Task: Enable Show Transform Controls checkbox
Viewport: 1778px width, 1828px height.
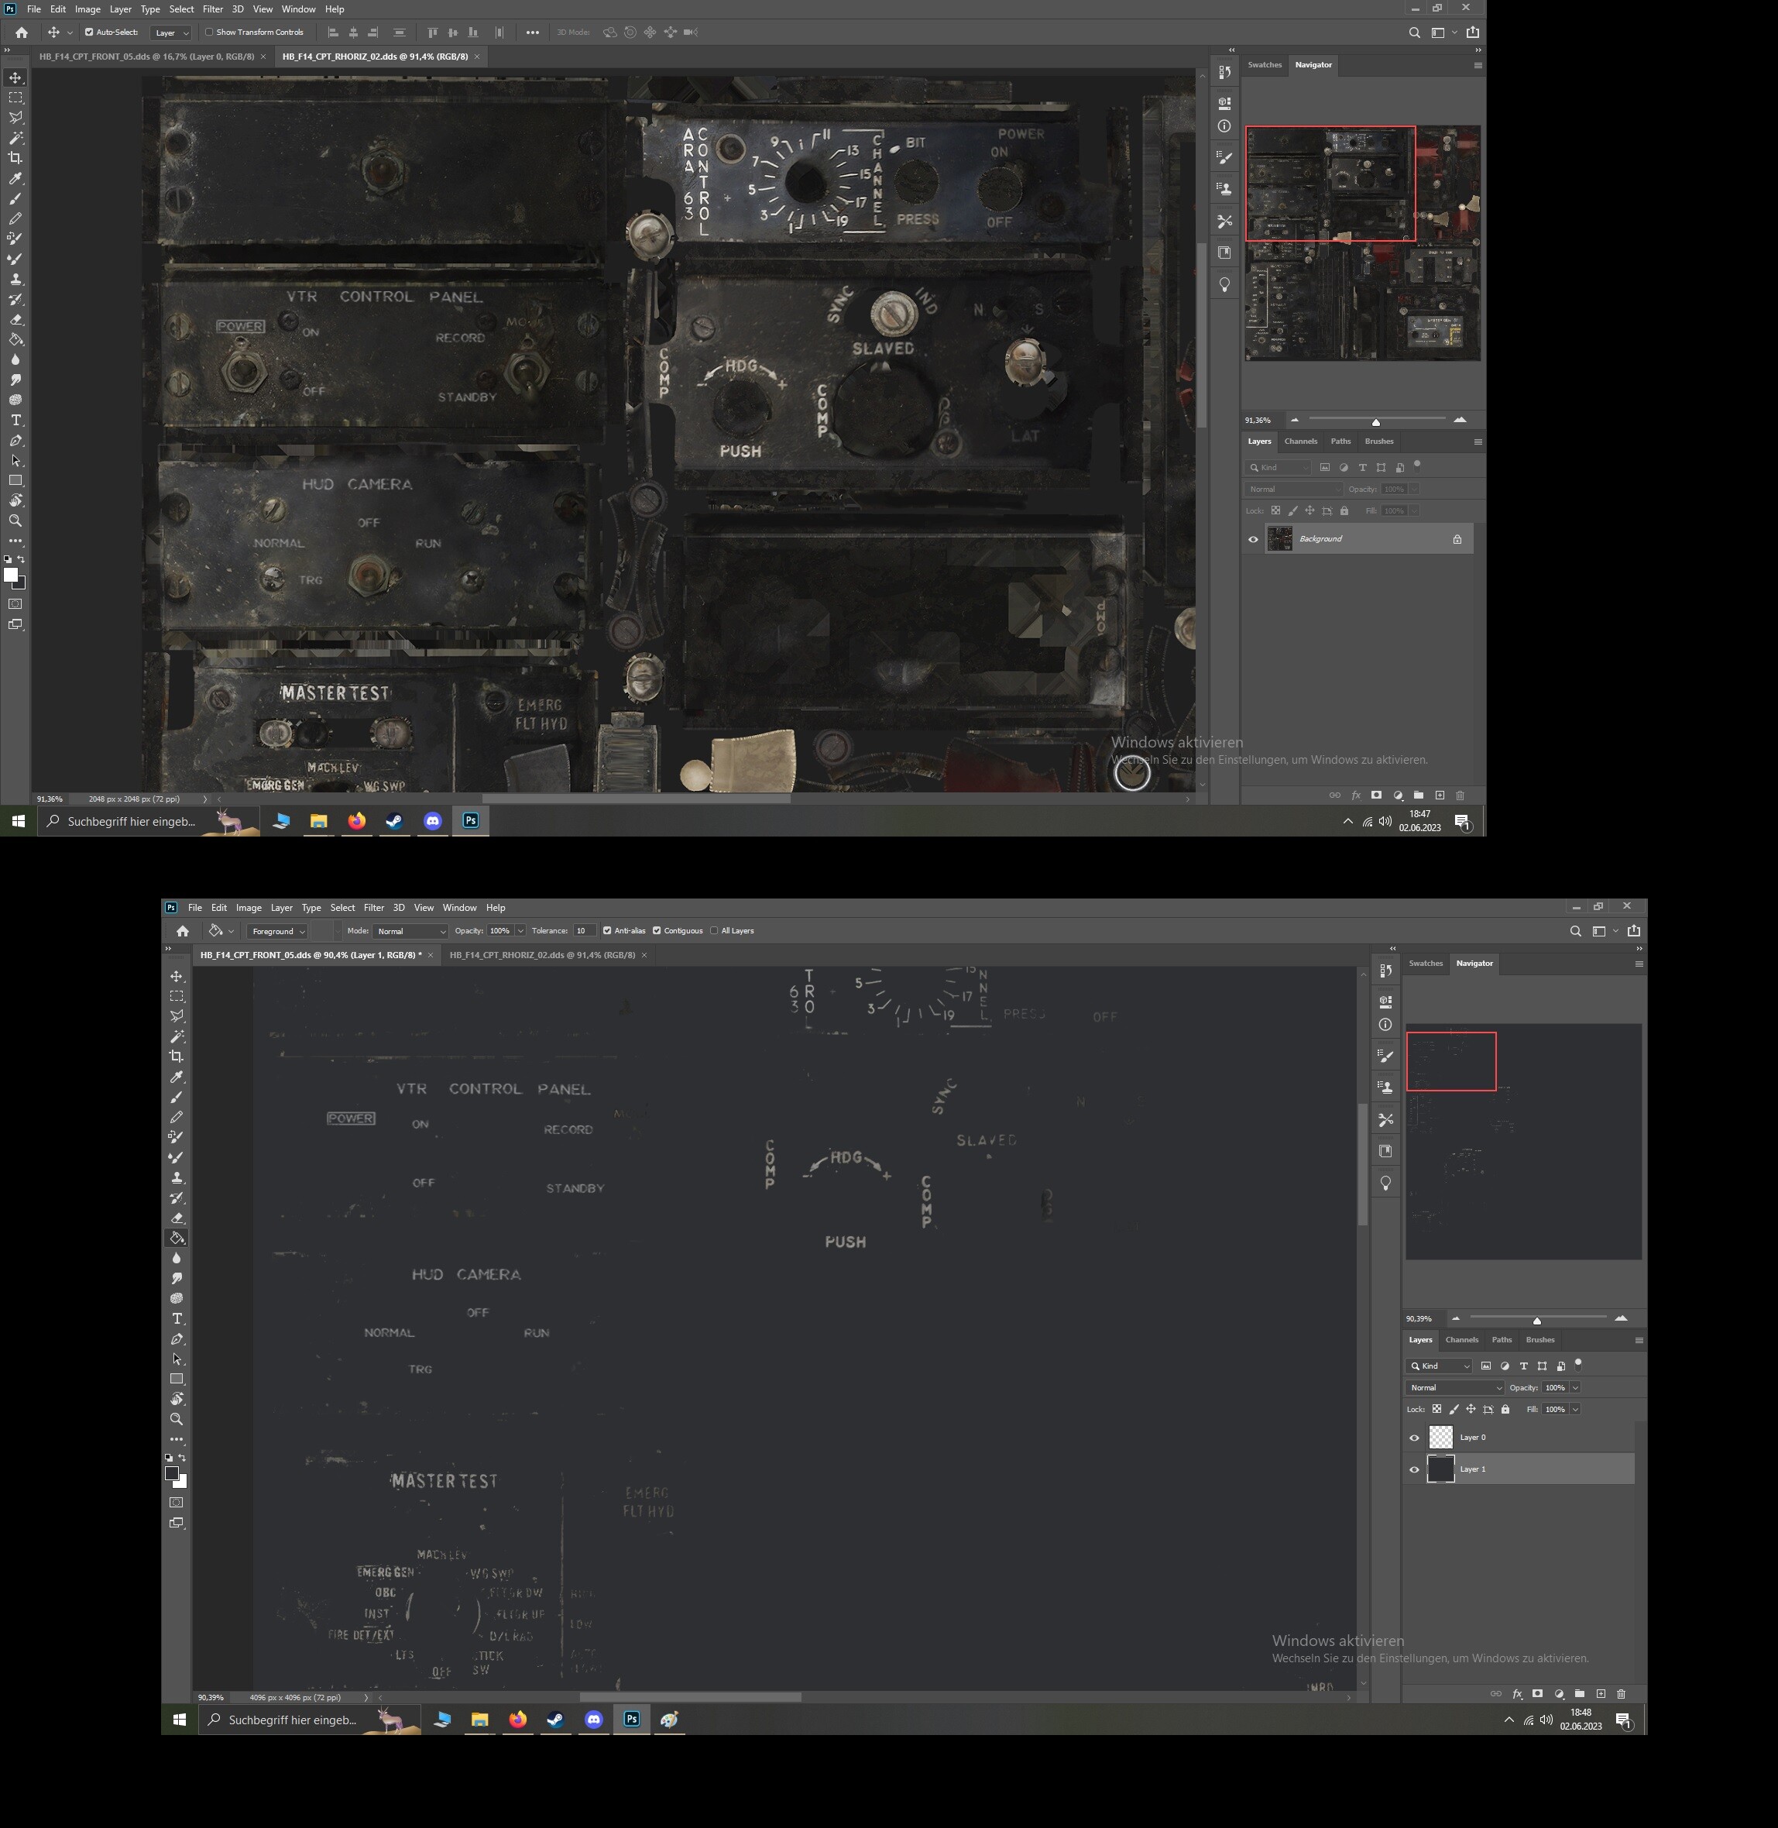Action: [209, 32]
